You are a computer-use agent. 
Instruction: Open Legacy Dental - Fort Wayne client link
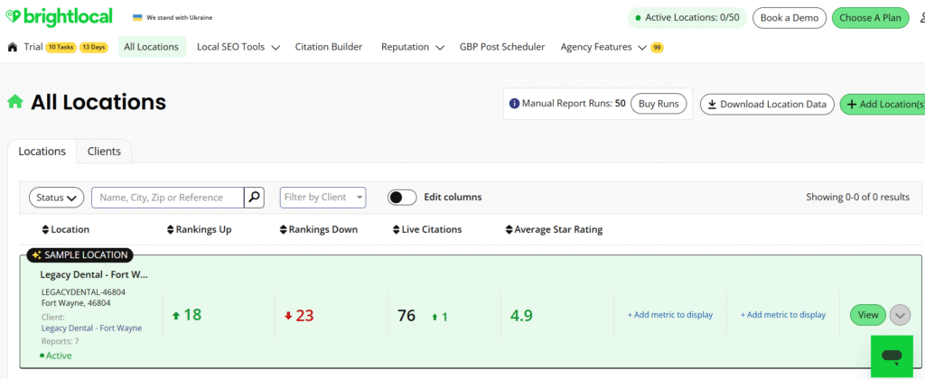coord(91,328)
